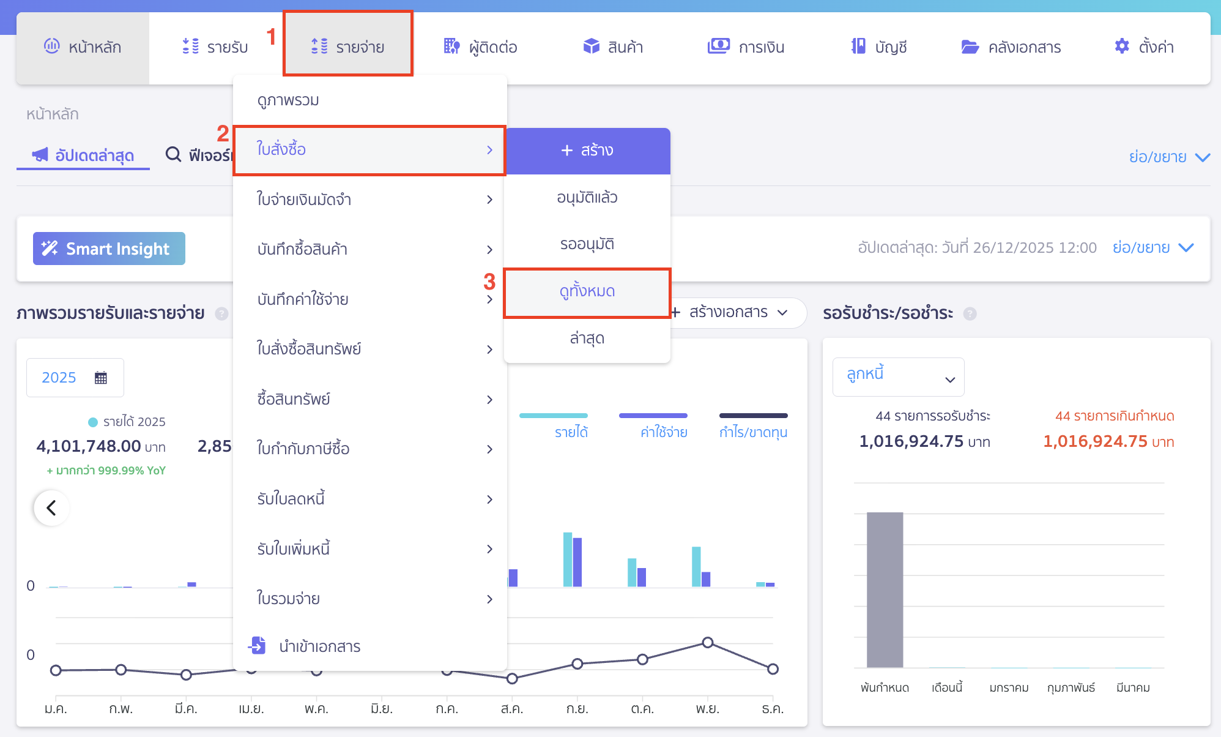Click the calendar icon beside 2025
Viewport: 1221px width, 737px height.
(x=101, y=378)
